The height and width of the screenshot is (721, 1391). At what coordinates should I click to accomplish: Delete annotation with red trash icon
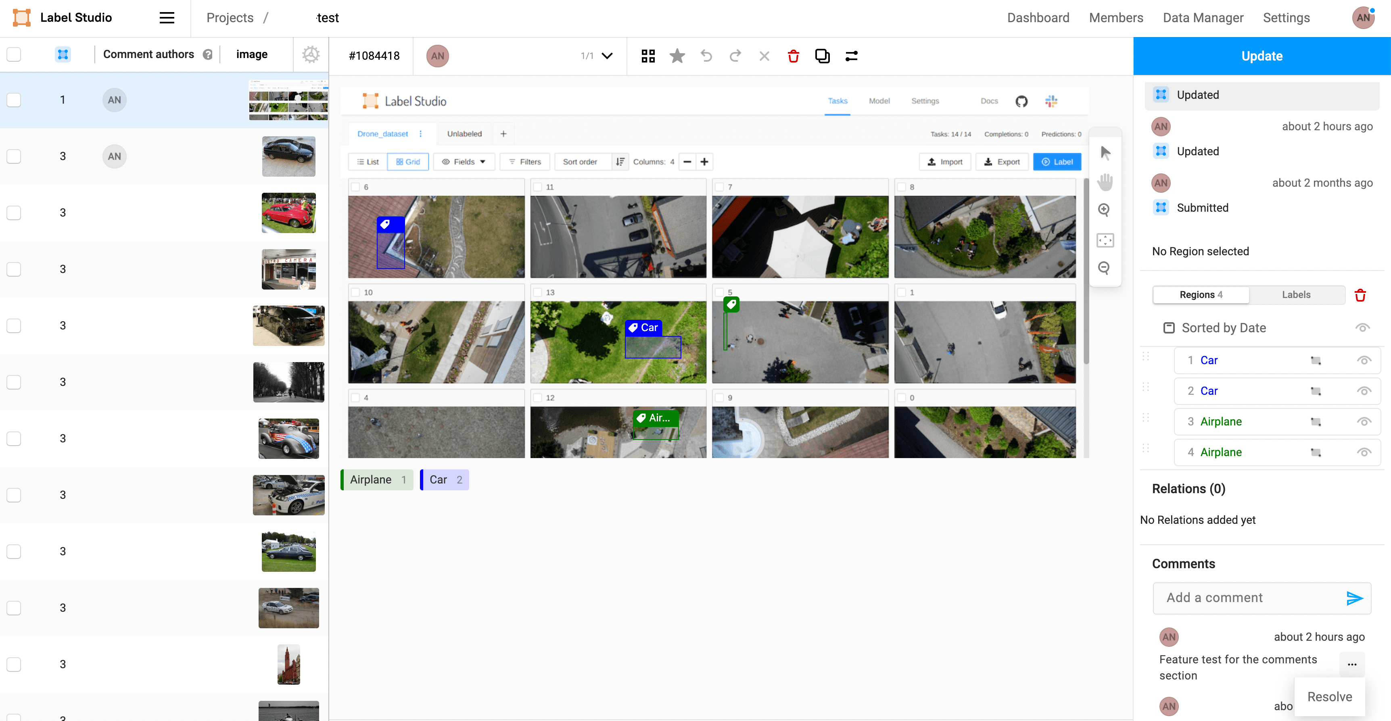click(x=793, y=56)
